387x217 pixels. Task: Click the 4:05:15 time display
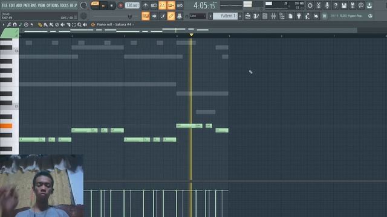[204, 5]
